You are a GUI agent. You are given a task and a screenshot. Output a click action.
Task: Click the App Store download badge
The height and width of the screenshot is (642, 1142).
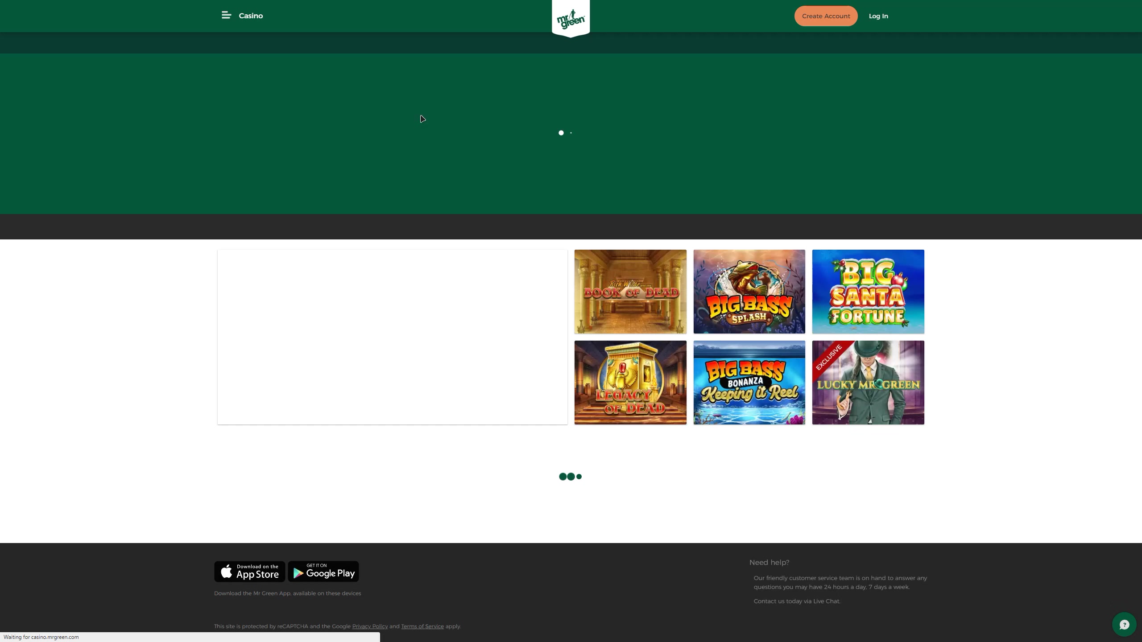coord(249,572)
